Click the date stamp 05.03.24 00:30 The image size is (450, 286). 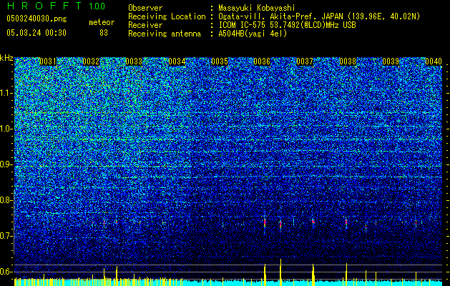[36, 33]
